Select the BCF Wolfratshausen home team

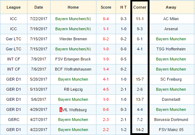(73, 69)
